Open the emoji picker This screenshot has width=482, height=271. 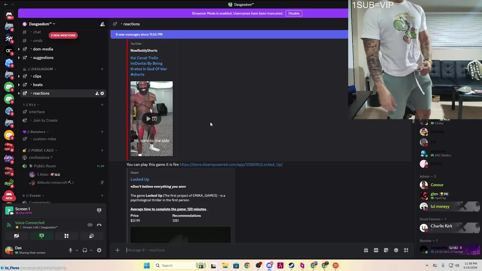396,250
